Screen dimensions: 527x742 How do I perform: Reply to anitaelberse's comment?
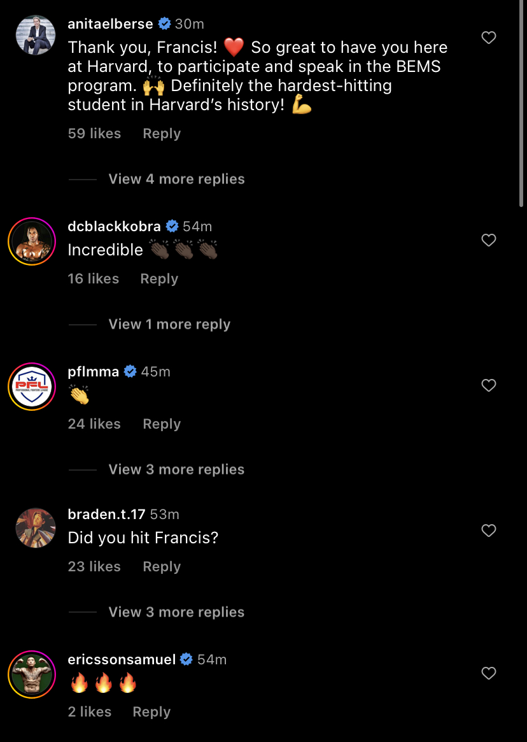pos(162,134)
